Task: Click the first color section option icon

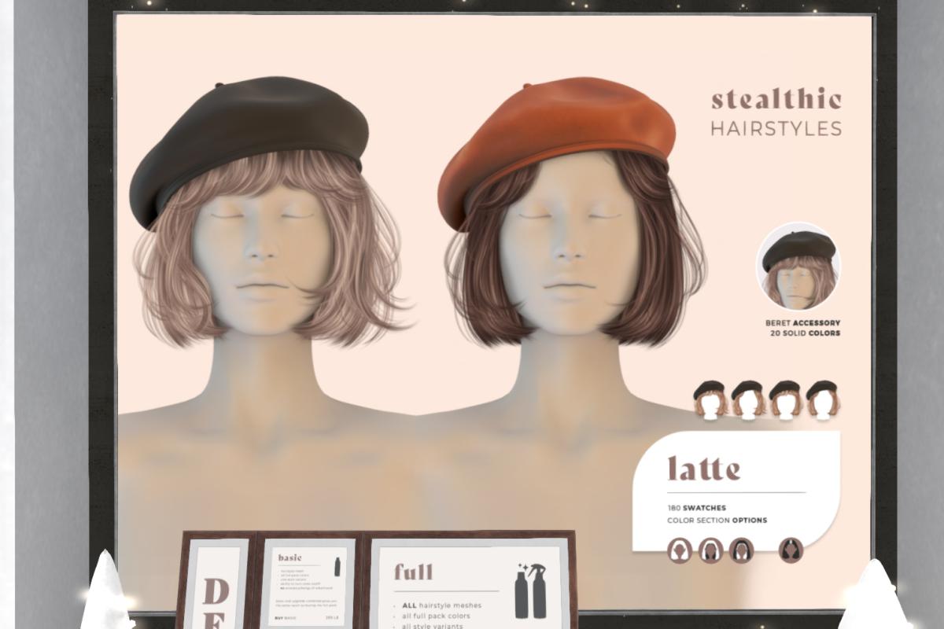Action: click(680, 550)
